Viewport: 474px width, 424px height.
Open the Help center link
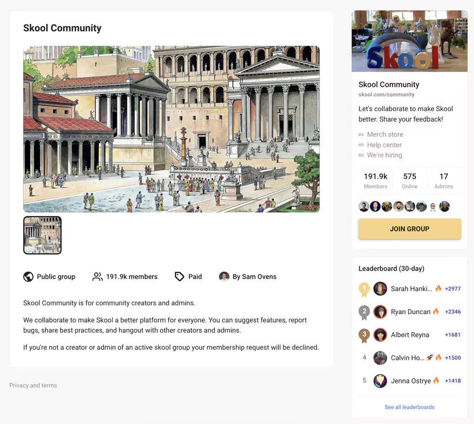pyautogui.click(x=384, y=145)
